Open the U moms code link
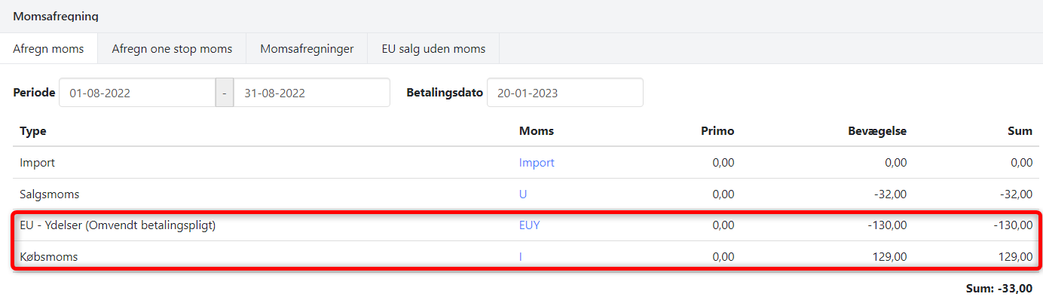This screenshot has height=306, width=1043. [x=523, y=194]
